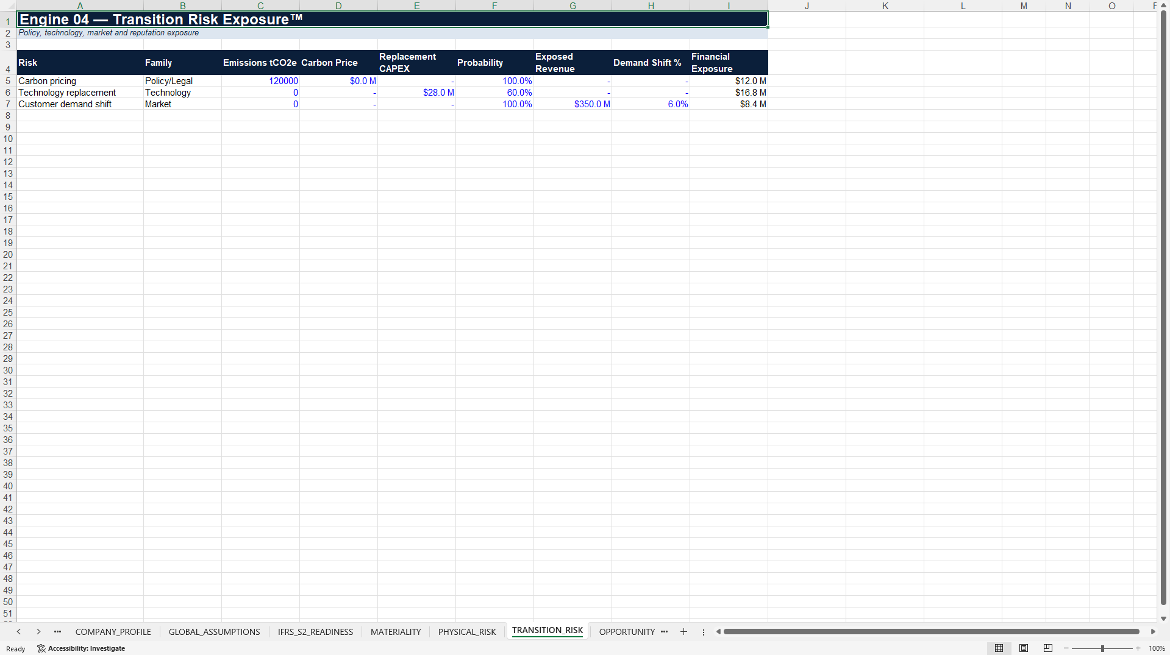1170x655 pixels.
Task: Click the 'Emissions tCO2e' header cell
Action: 260,63
